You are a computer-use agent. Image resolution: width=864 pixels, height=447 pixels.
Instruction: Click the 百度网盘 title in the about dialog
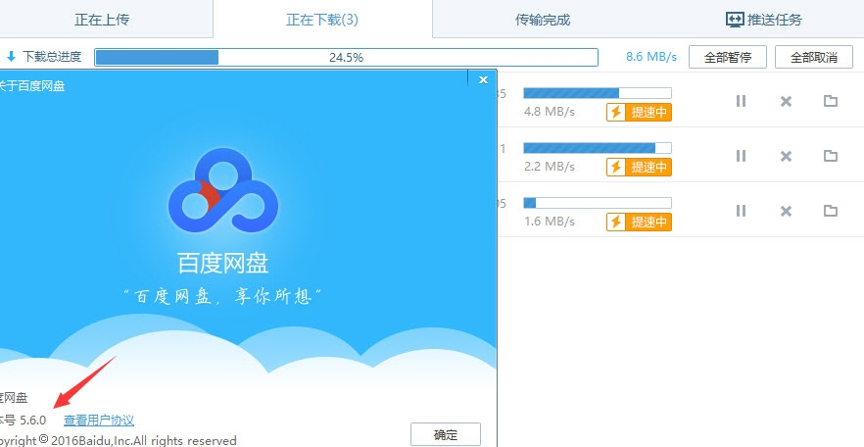[x=222, y=264]
